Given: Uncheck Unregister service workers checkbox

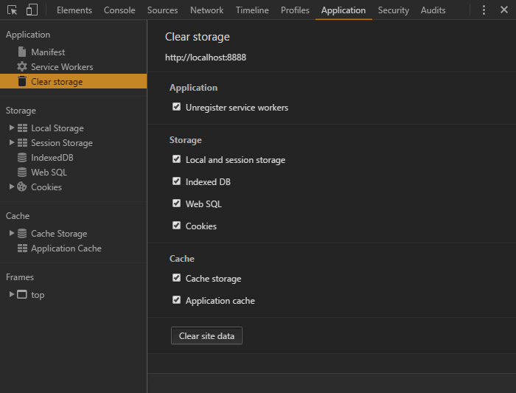Looking at the screenshot, I should click(177, 107).
